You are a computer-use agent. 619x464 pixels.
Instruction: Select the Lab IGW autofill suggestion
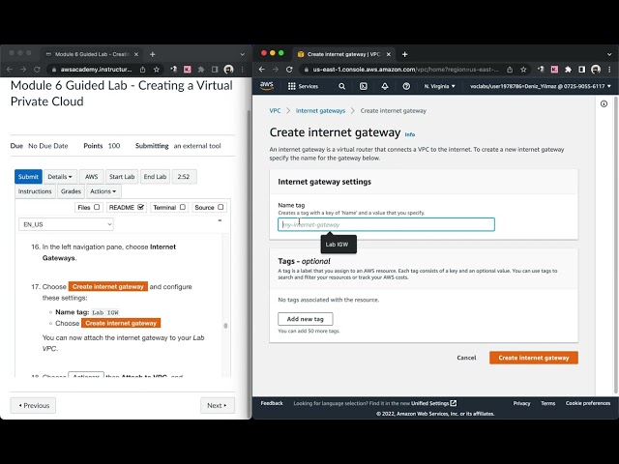339,245
